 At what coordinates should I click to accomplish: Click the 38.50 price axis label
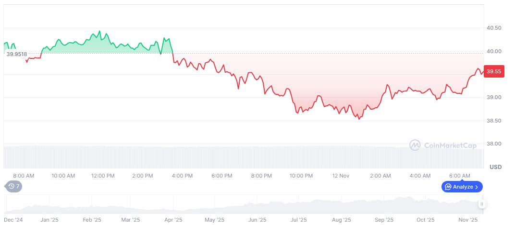494,121
